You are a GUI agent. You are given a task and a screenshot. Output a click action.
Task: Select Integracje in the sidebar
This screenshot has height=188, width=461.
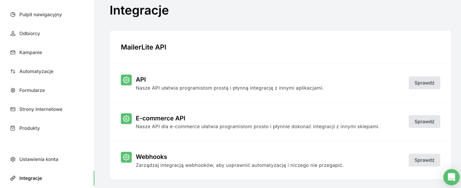(30, 178)
